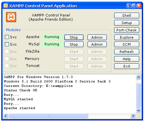Click the Mercury Svc checkbox
Screen dimensions: 145x123
(7, 59)
